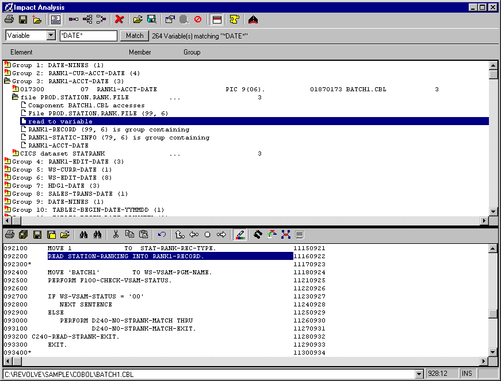Viewport: 501px width, 381px height.
Task: Open the Variable type dropdown
Action: (x=51, y=36)
